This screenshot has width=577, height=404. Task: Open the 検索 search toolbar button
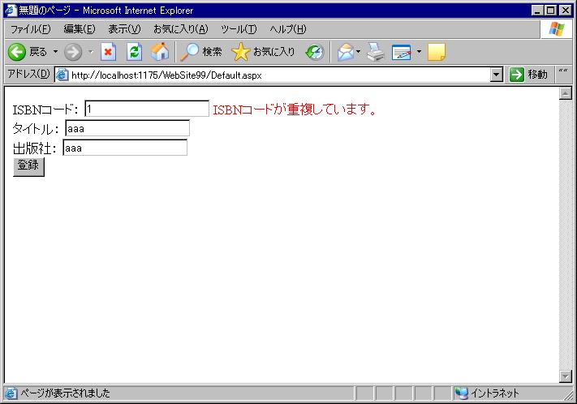tap(201, 52)
